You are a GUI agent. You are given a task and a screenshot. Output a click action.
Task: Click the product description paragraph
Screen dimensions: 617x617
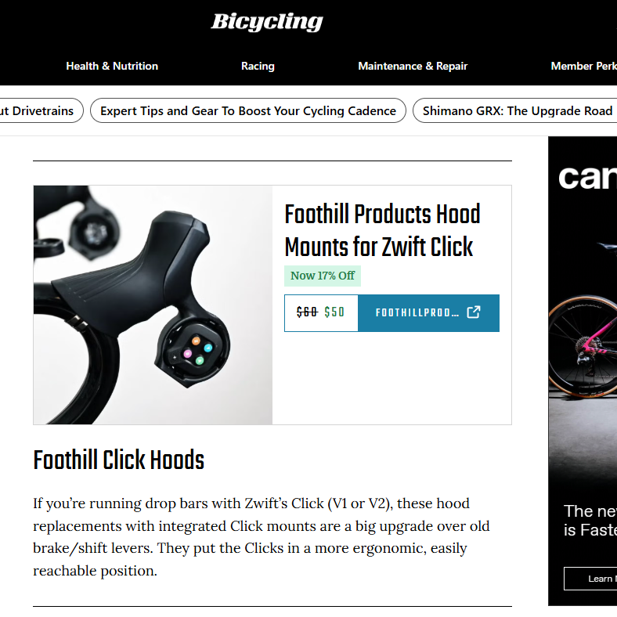click(x=262, y=537)
